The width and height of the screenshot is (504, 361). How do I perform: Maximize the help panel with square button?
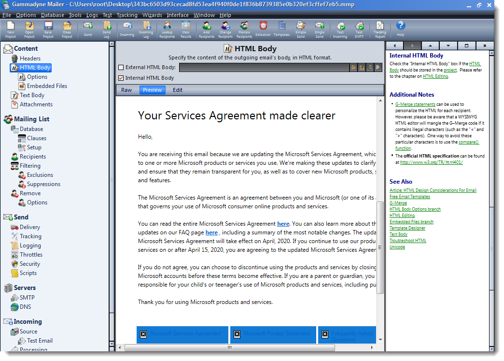[466, 46]
